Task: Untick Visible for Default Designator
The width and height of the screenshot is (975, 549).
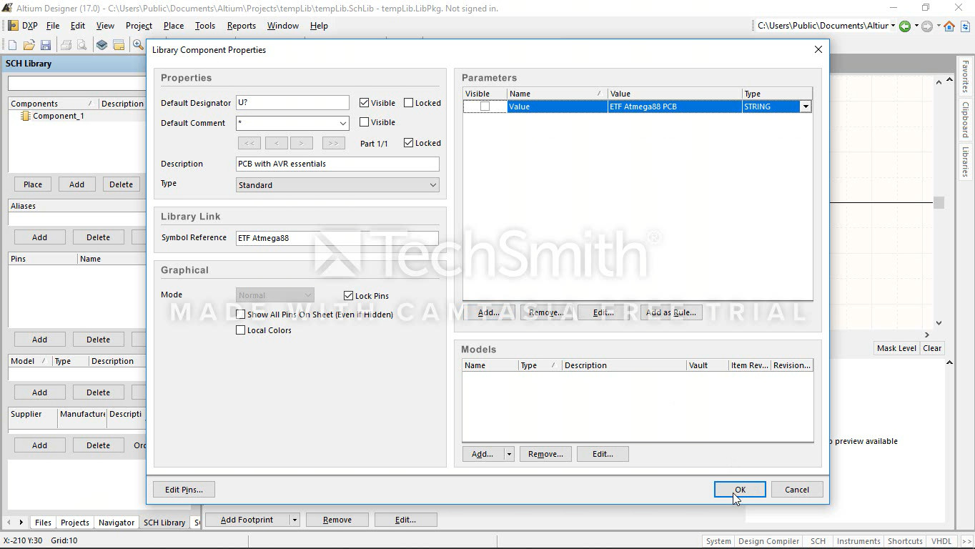Action: 365,103
